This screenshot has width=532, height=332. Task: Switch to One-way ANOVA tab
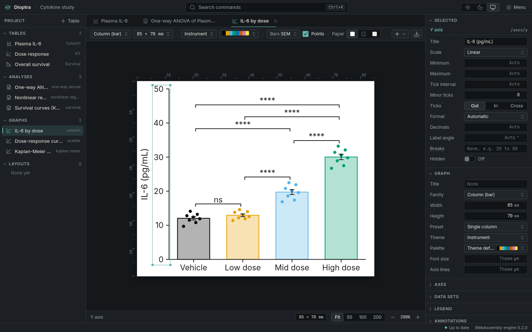(x=180, y=21)
